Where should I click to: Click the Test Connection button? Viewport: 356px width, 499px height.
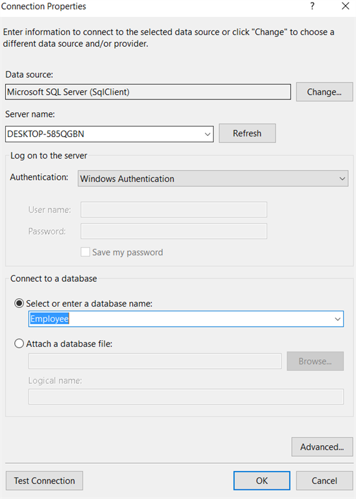pos(45,481)
